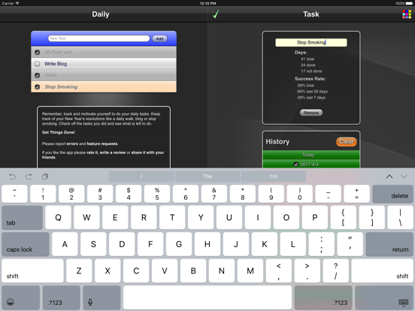Tap the Q key

58,218
